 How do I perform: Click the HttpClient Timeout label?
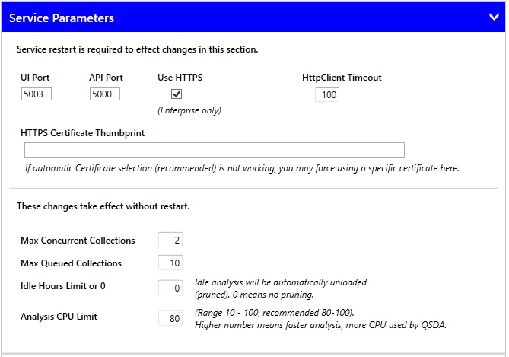(342, 78)
